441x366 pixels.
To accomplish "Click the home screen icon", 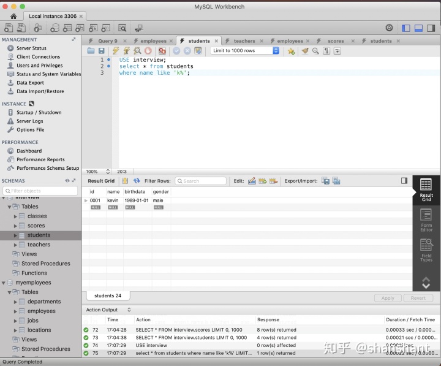I will click(13, 16).
